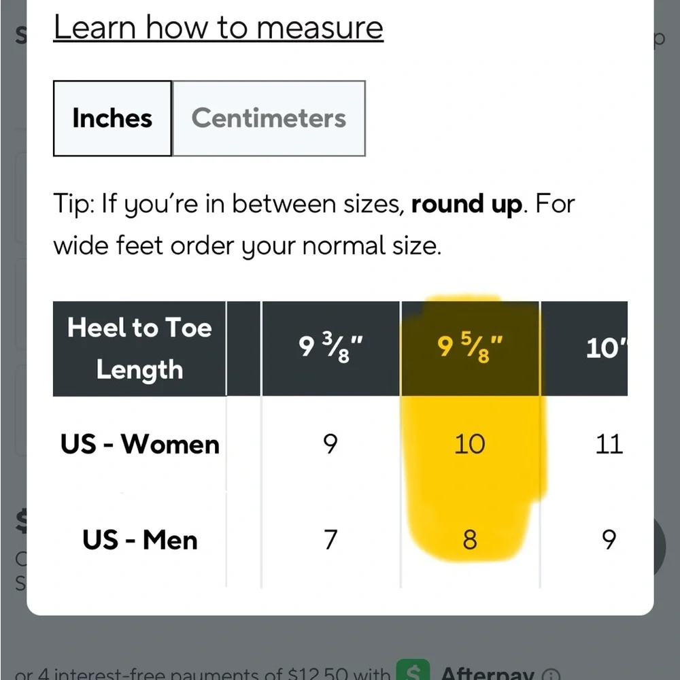Viewport: 680px width, 680px height.
Task: Click the US - Women row label
Action: tap(140, 444)
